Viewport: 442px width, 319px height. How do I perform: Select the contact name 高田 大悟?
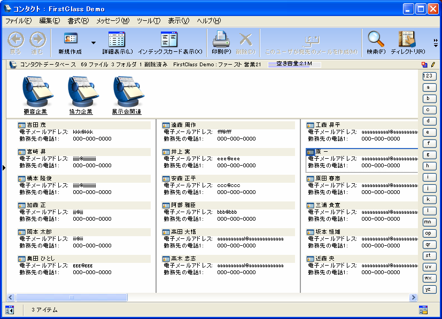(183, 232)
